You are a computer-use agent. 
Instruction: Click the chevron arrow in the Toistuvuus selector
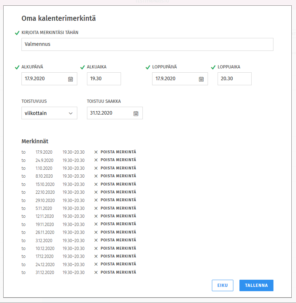click(x=71, y=113)
